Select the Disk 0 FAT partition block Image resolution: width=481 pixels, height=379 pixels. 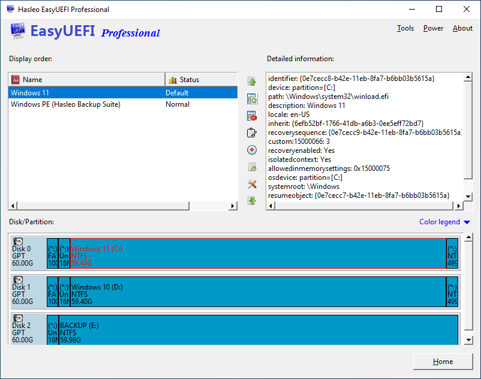52,254
